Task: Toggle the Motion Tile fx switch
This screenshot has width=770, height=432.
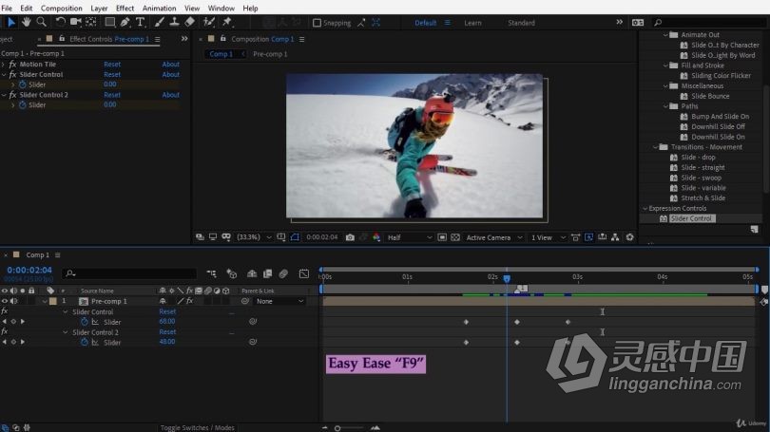Action: pos(12,65)
